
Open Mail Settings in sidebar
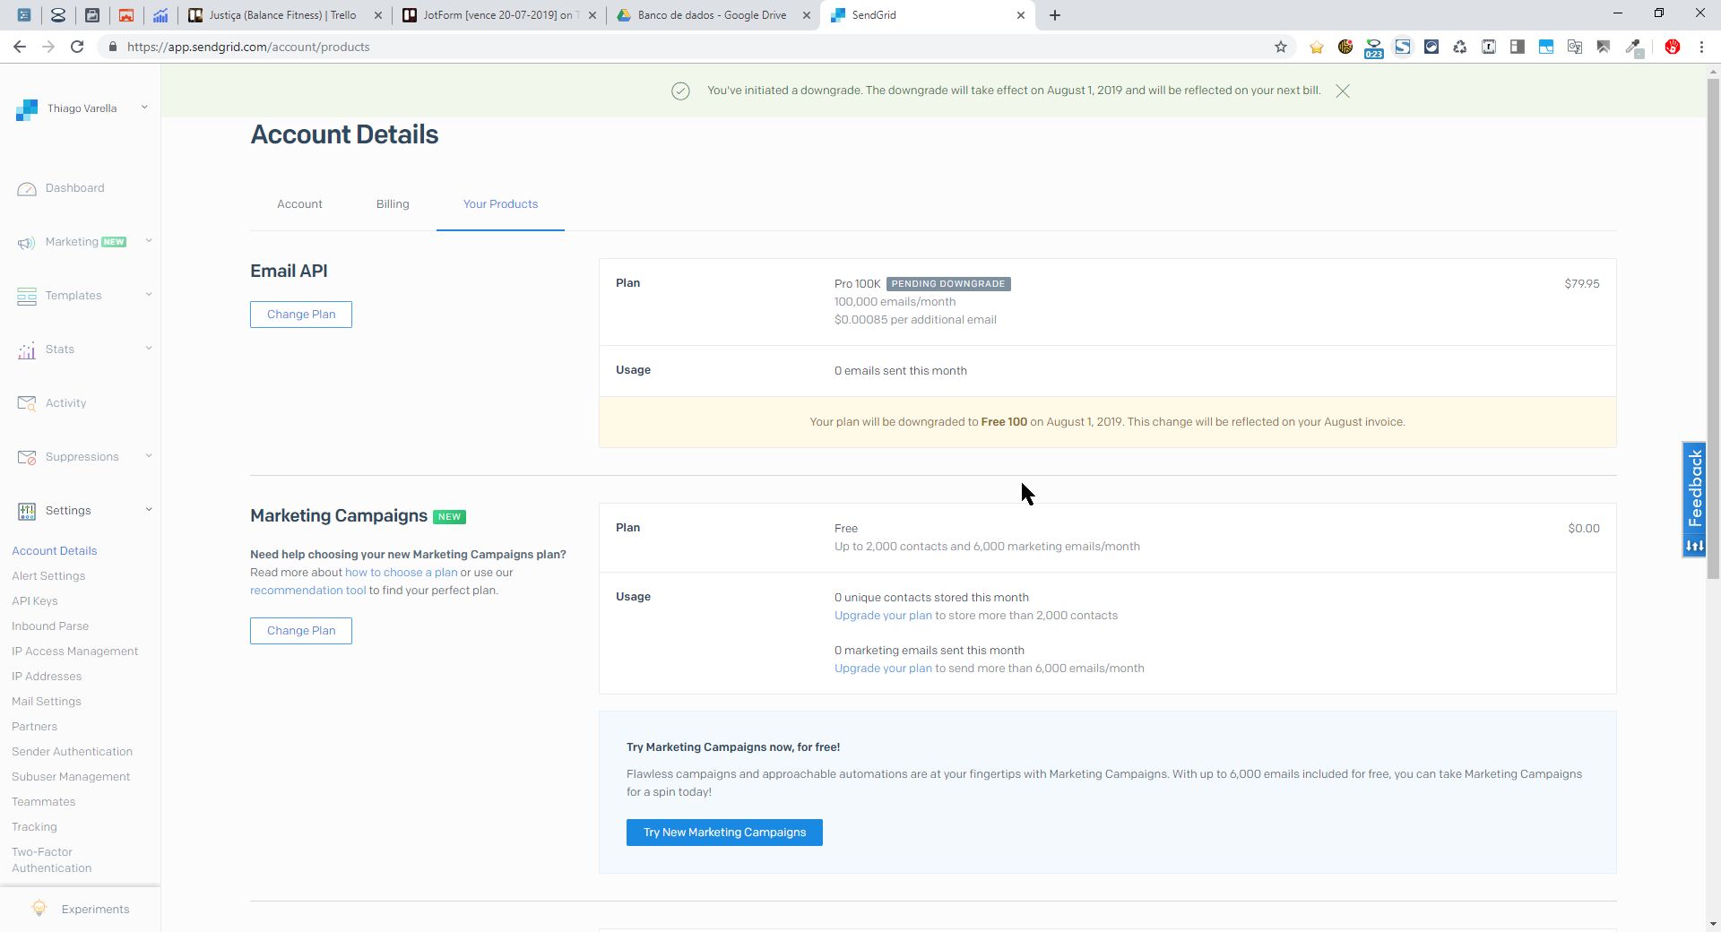(x=47, y=702)
